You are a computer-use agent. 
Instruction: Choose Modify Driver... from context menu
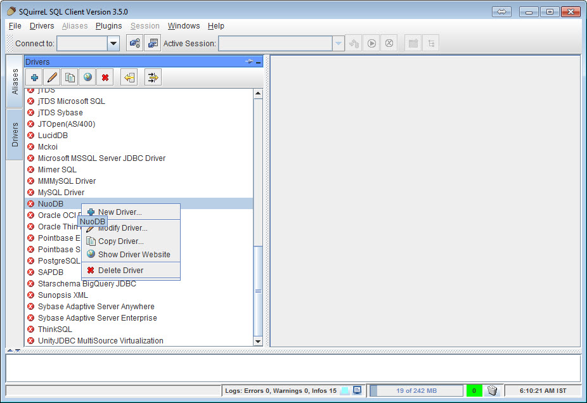click(131, 228)
